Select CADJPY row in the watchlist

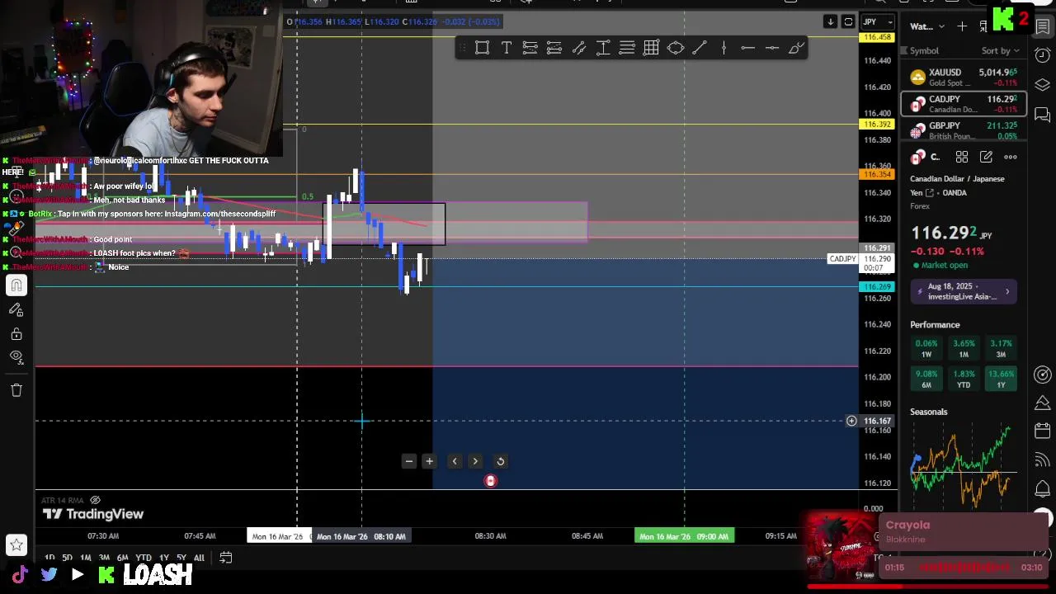click(964, 104)
